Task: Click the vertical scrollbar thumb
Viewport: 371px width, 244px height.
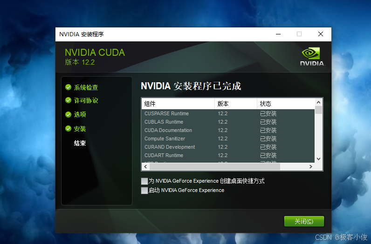Action: [318, 110]
